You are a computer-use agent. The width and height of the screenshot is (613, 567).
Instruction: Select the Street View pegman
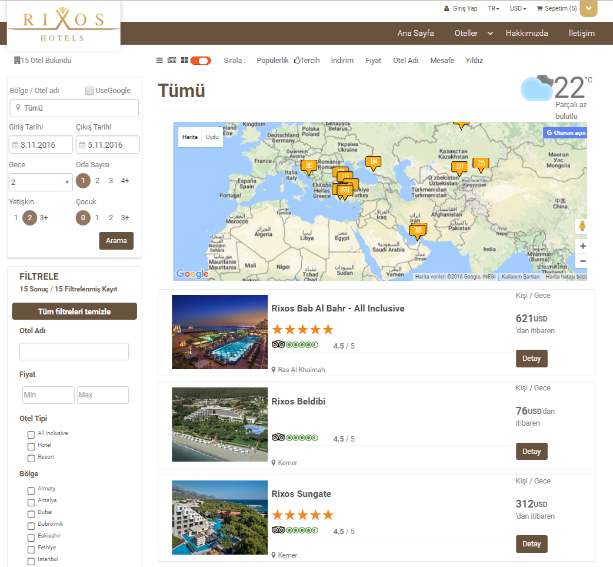tap(582, 226)
